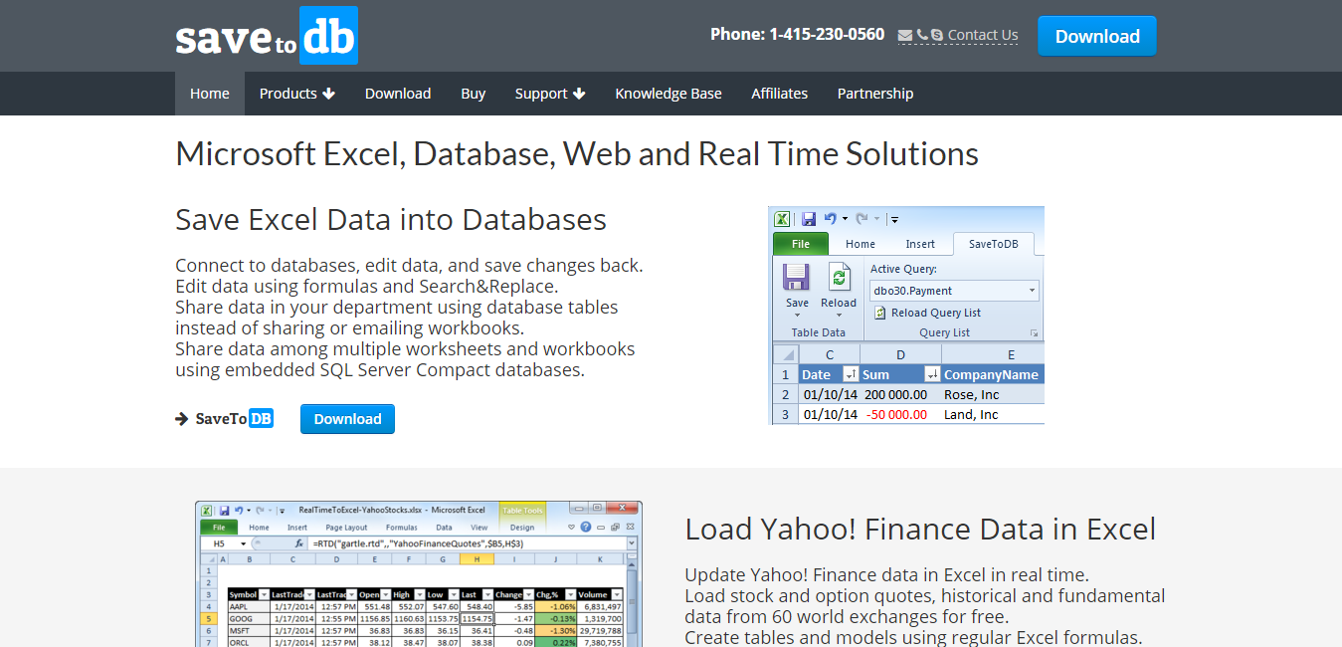Click the Skype icon in header
The image size is (1342, 647).
click(x=938, y=35)
